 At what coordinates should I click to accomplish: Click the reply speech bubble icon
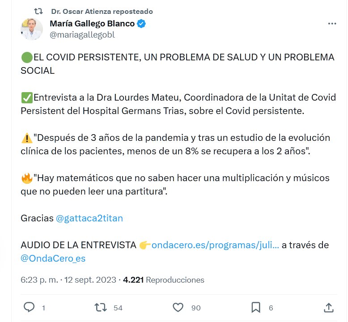29,307
